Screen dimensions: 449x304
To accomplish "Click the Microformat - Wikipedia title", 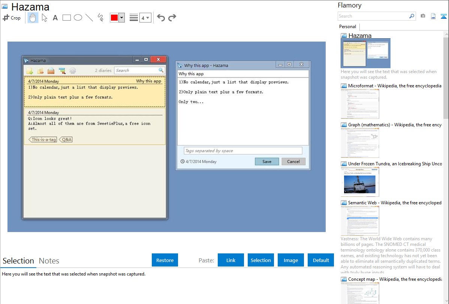I will tap(395, 86).
